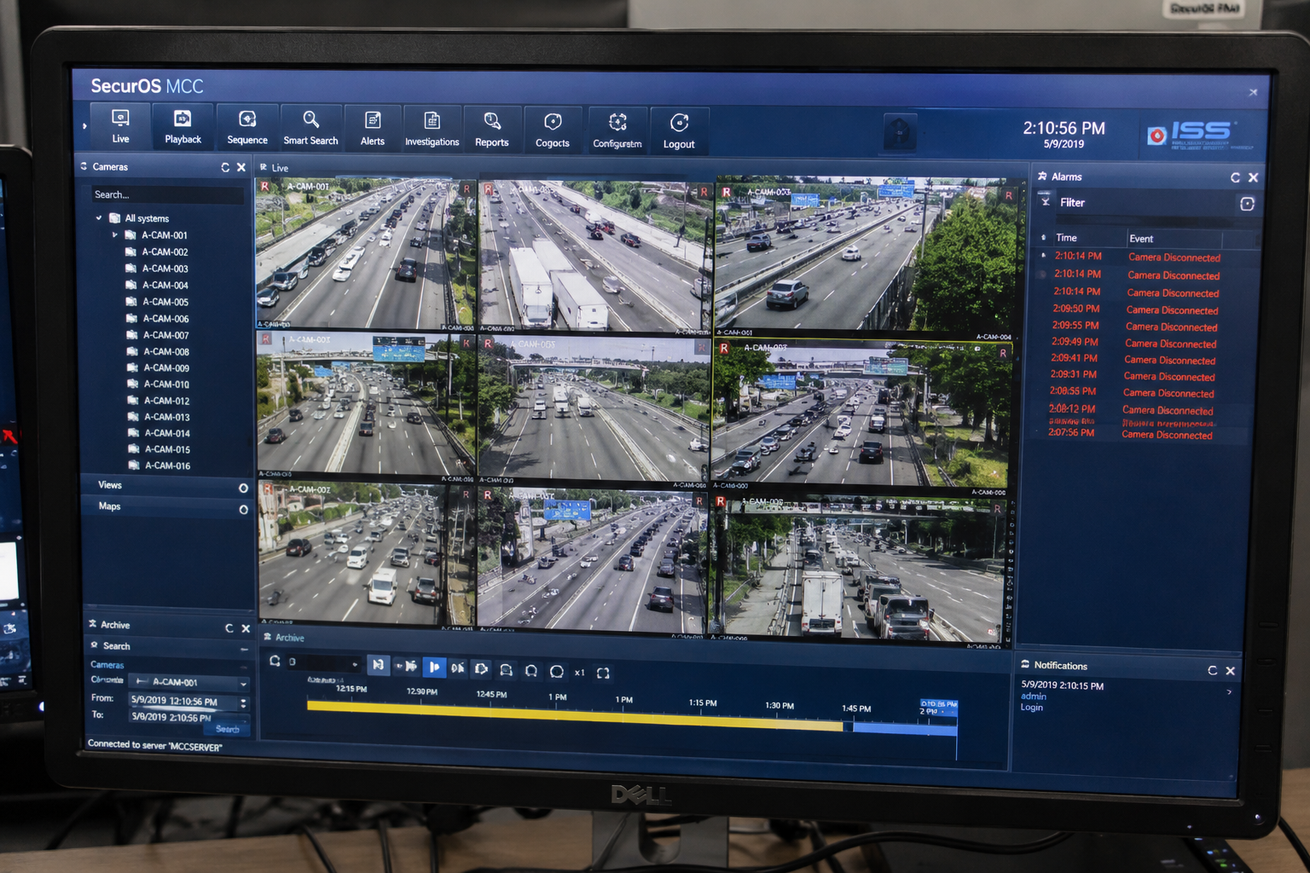Screen dimensions: 1310x873
Task: Refresh the Notifications panel
Action: coord(1212,671)
